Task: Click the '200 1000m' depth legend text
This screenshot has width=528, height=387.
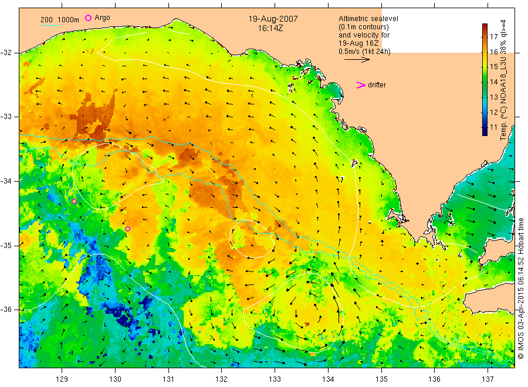Action: point(60,20)
